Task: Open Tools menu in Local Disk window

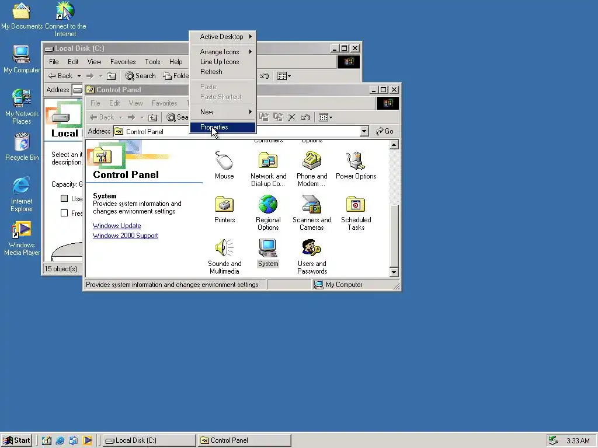Action: tap(152, 62)
